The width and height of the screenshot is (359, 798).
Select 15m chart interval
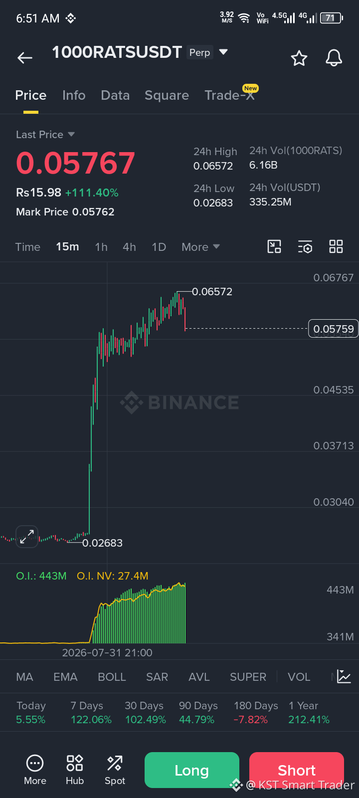67,247
